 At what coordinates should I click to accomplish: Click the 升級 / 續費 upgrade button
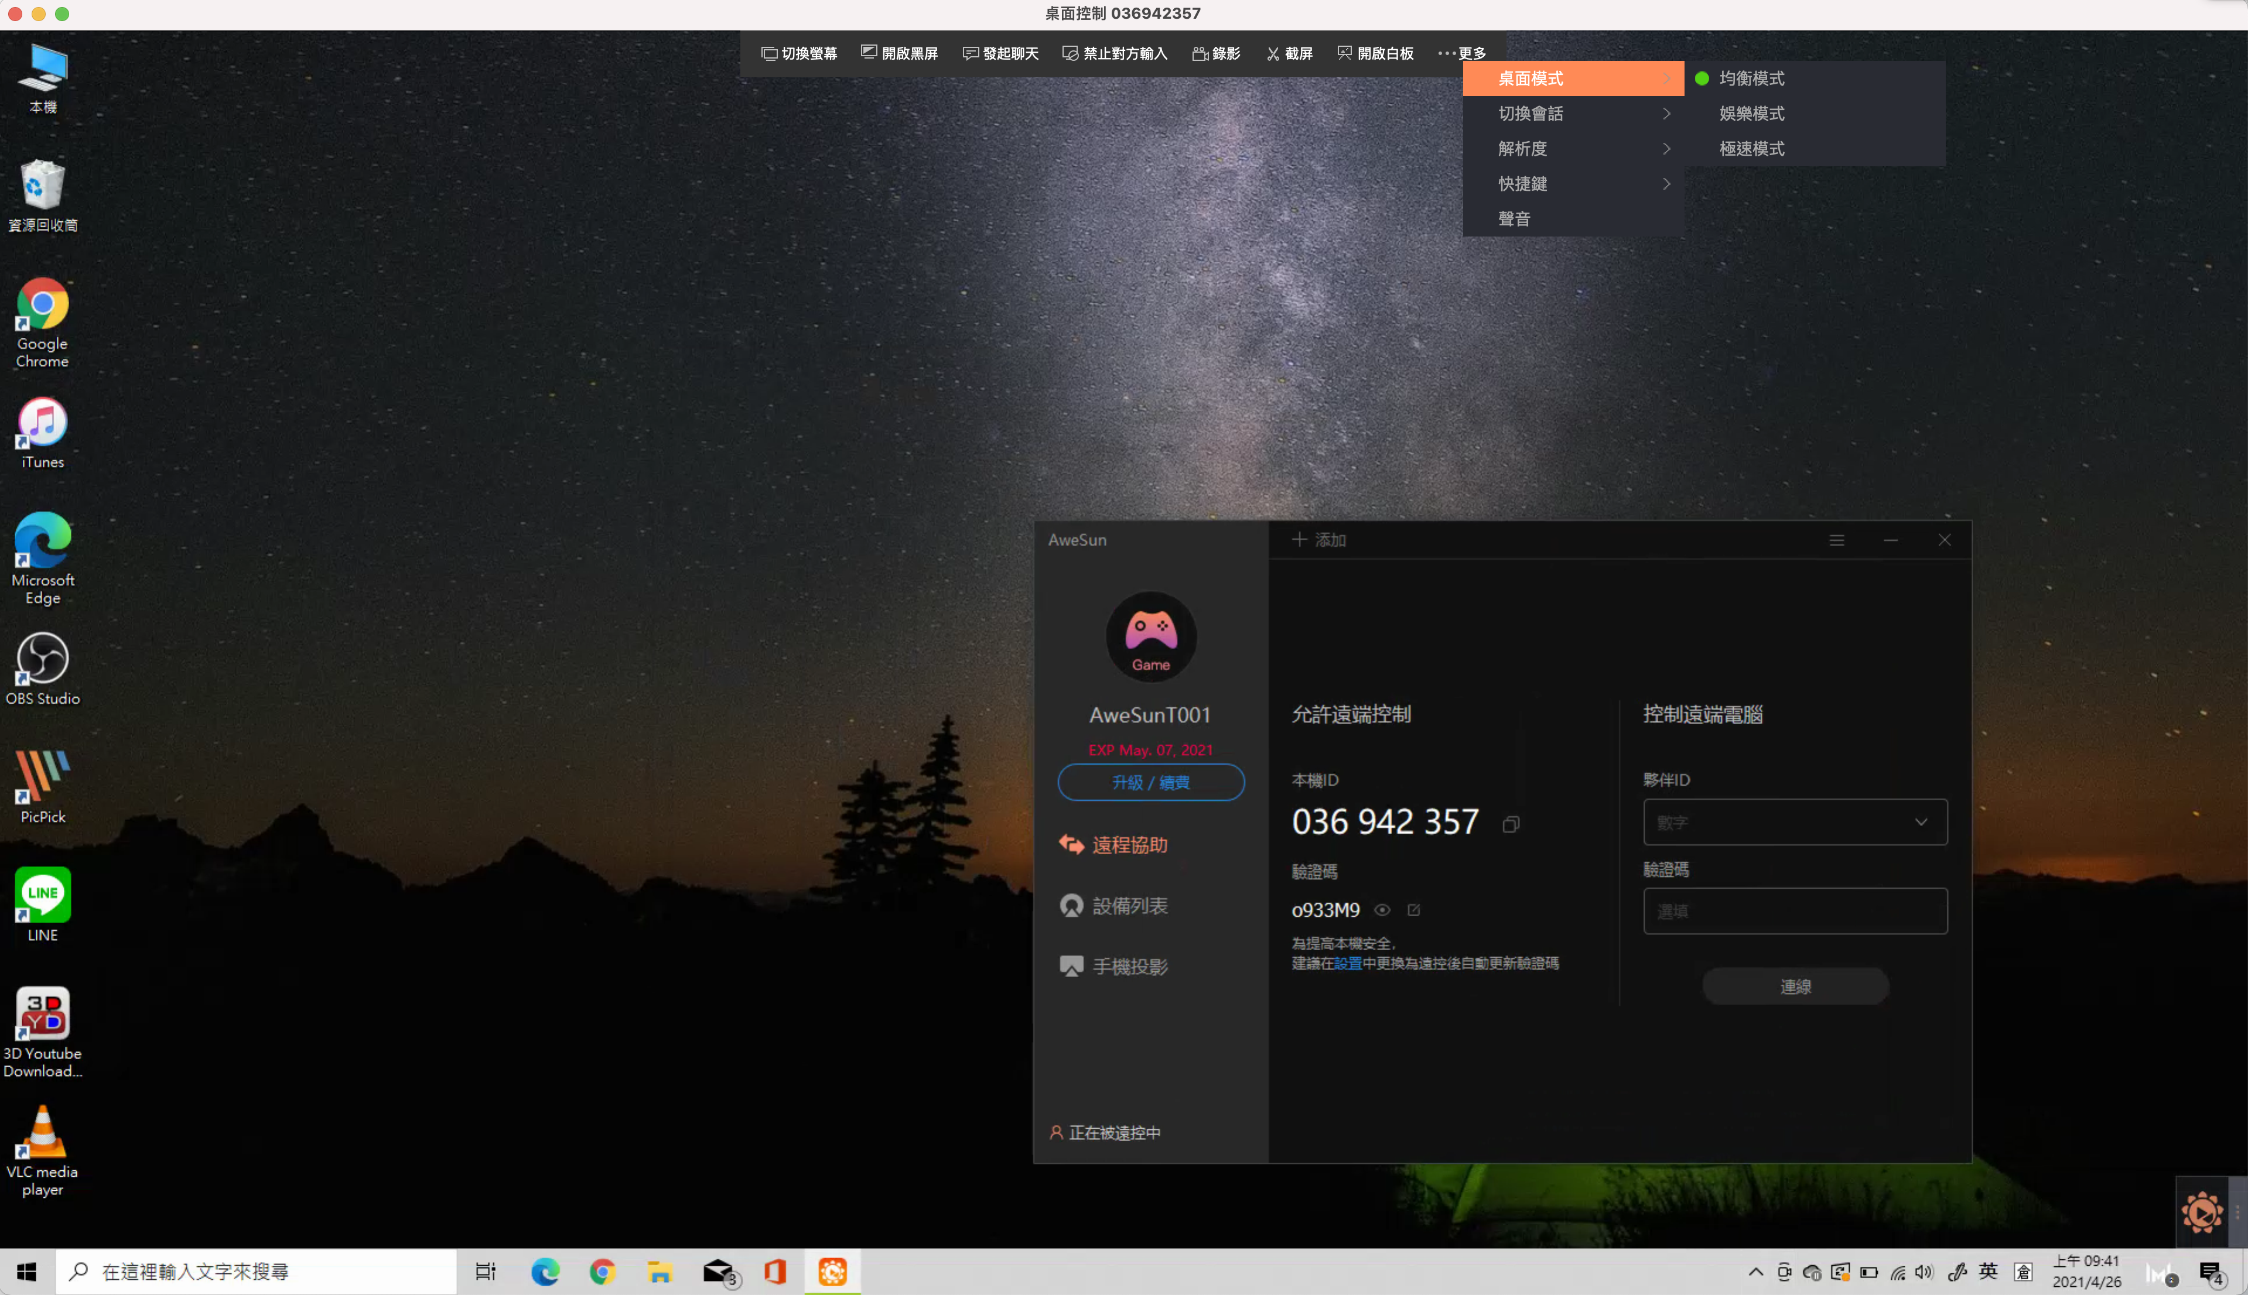pyautogui.click(x=1150, y=783)
